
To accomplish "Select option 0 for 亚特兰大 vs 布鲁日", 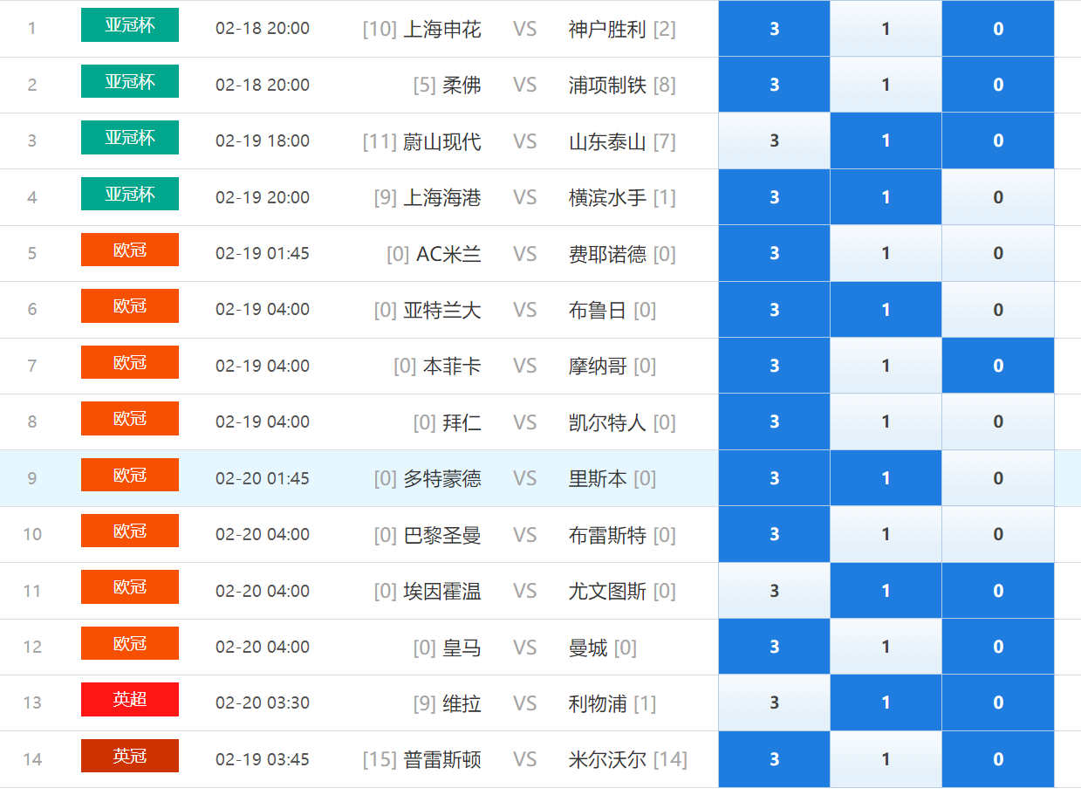I will [x=998, y=310].
